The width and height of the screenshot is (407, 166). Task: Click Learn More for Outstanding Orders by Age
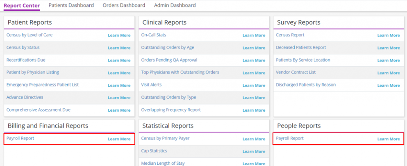[x=254, y=48]
